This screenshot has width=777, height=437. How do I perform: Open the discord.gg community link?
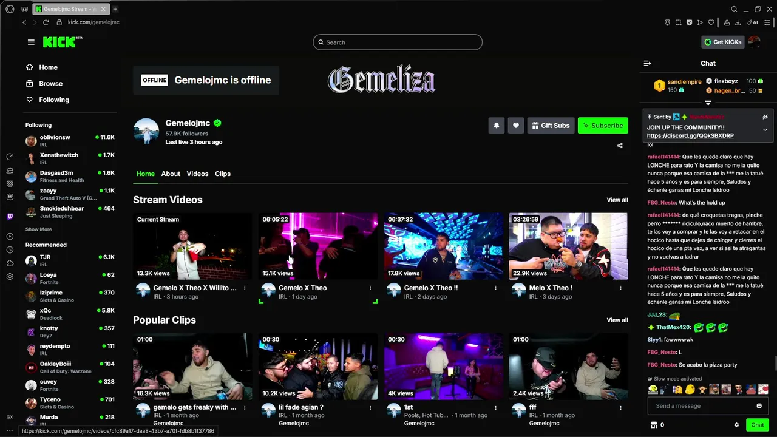pos(690,136)
